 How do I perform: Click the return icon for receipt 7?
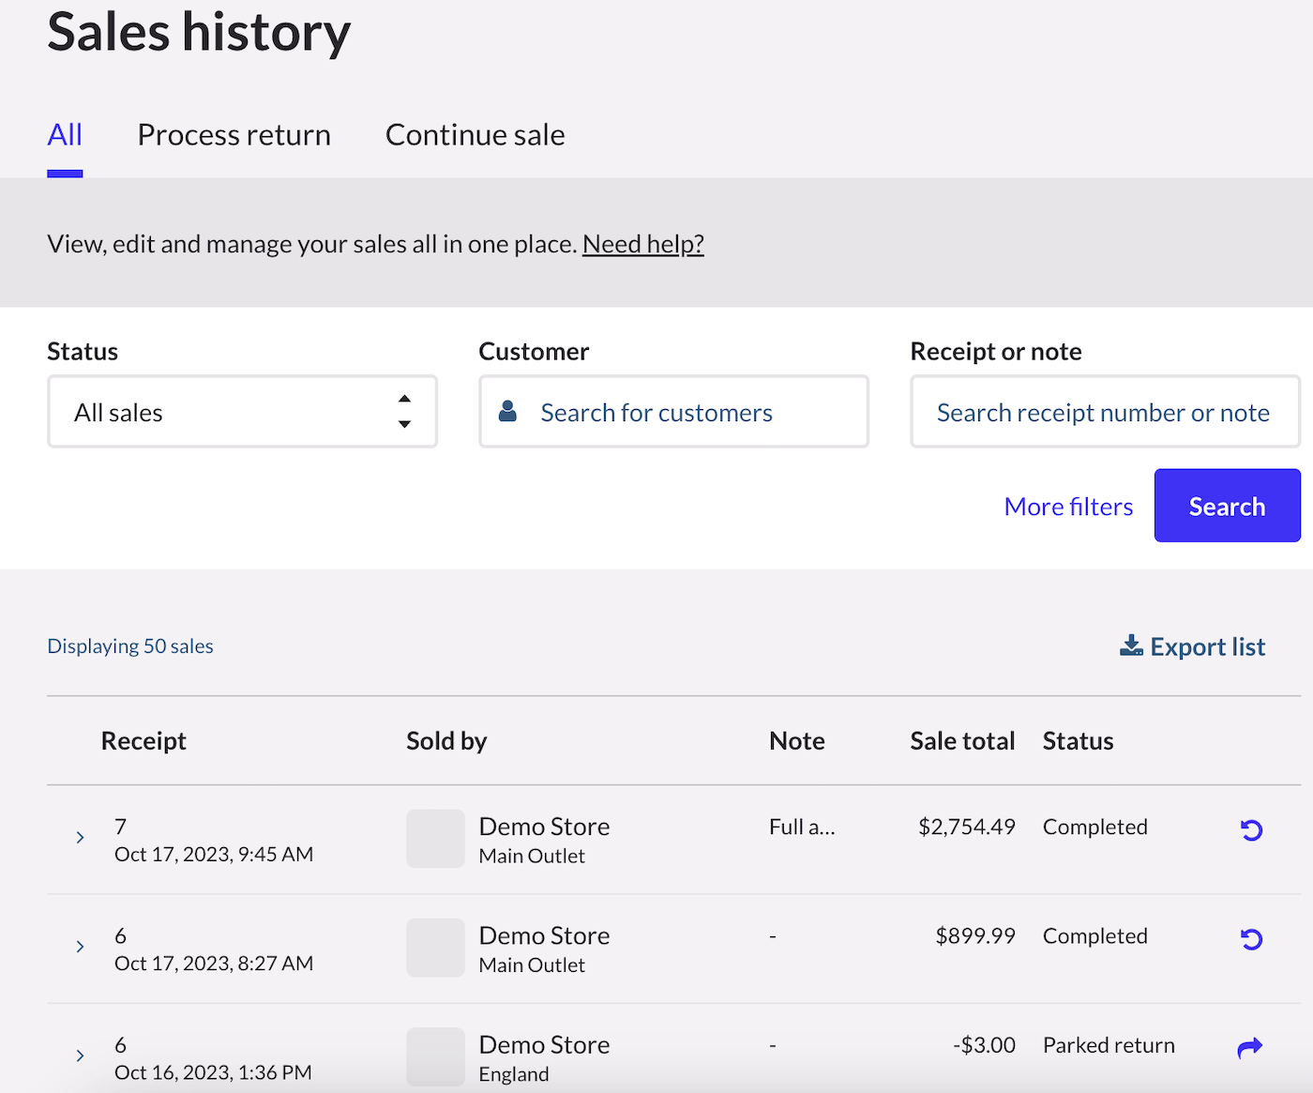tap(1251, 830)
